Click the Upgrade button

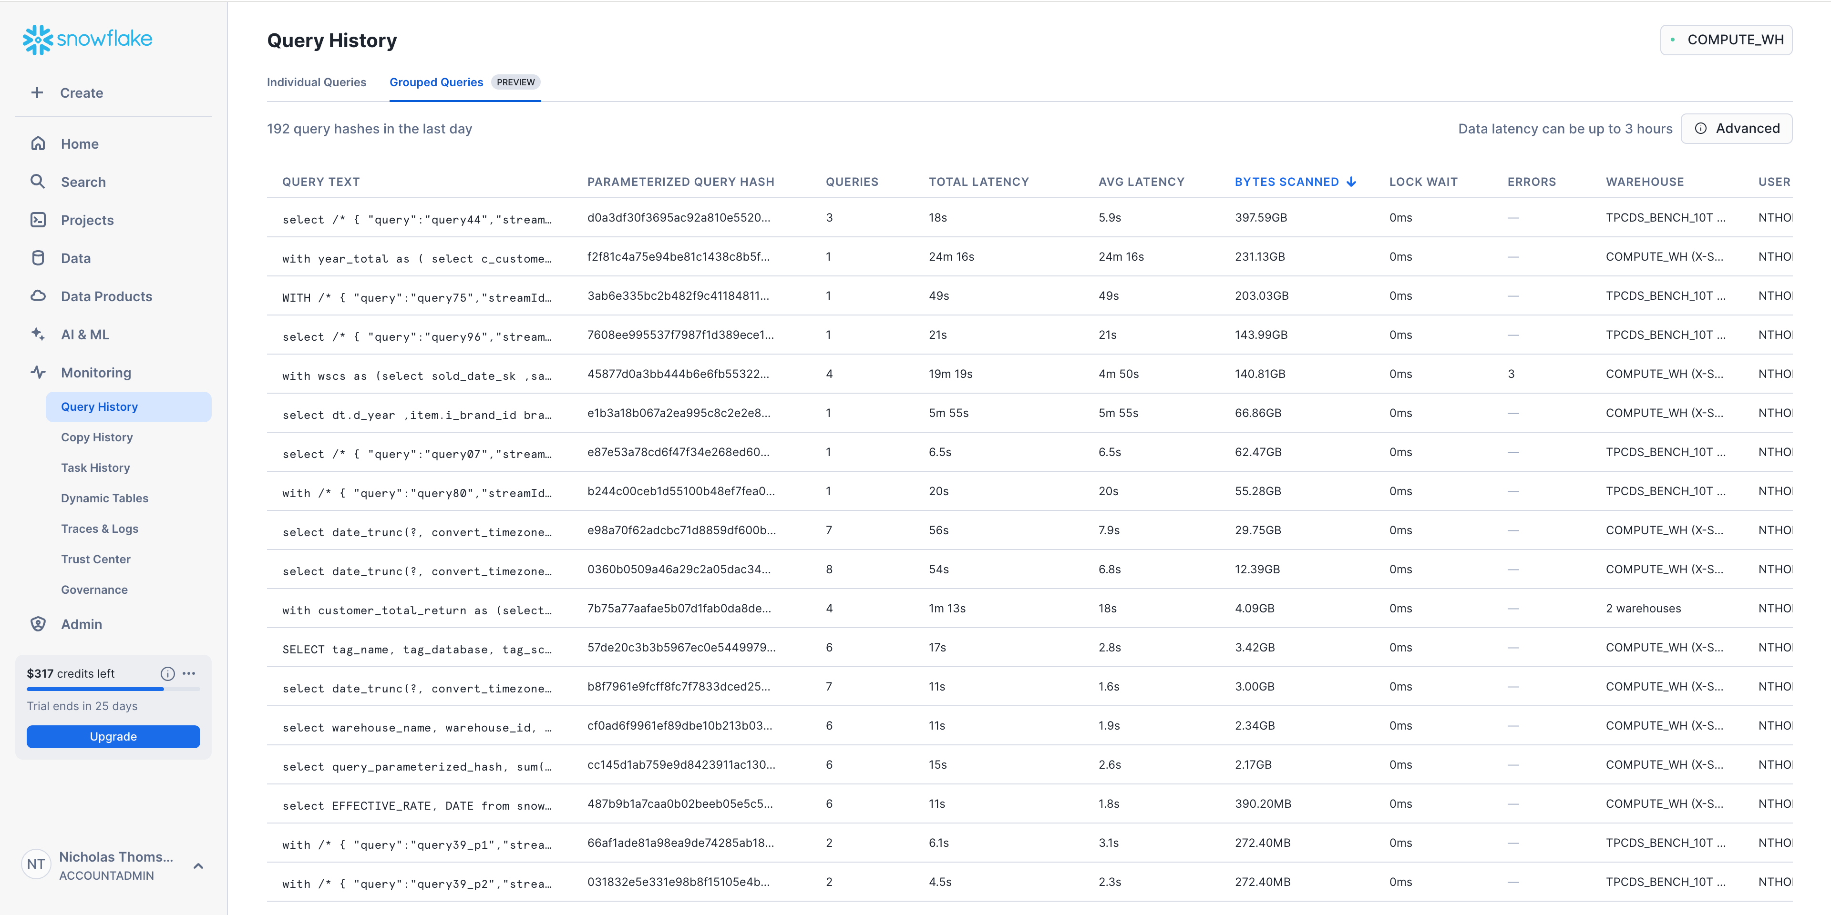pyautogui.click(x=113, y=737)
